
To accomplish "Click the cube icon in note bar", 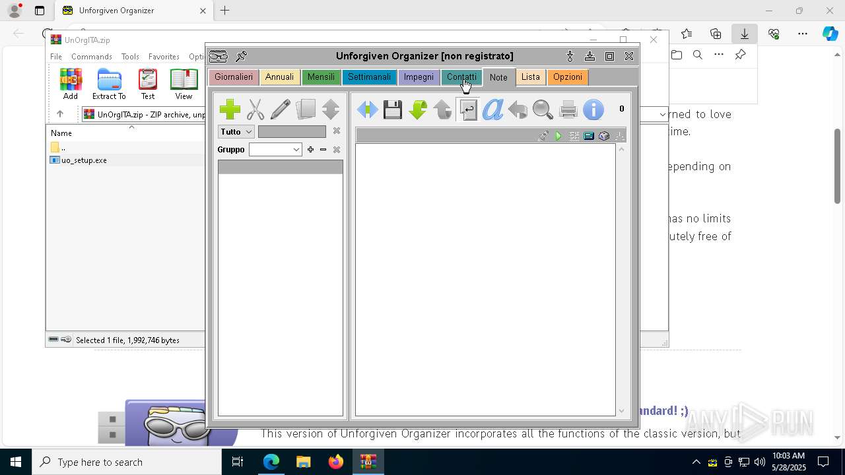I will [x=604, y=136].
